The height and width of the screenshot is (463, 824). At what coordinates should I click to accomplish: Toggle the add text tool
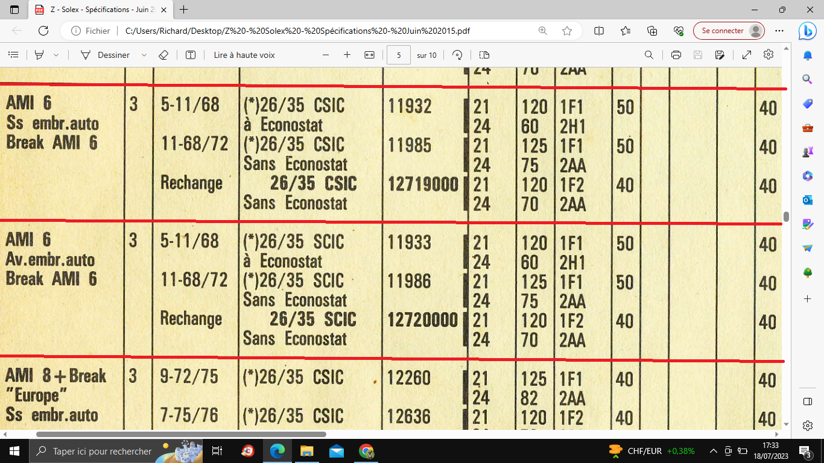coord(191,55)
